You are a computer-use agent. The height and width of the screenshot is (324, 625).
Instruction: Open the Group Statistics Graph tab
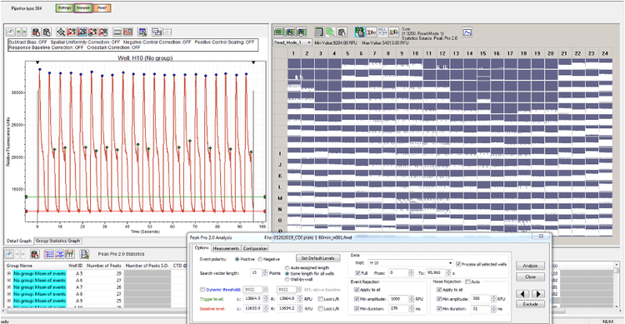click(57, 241)
